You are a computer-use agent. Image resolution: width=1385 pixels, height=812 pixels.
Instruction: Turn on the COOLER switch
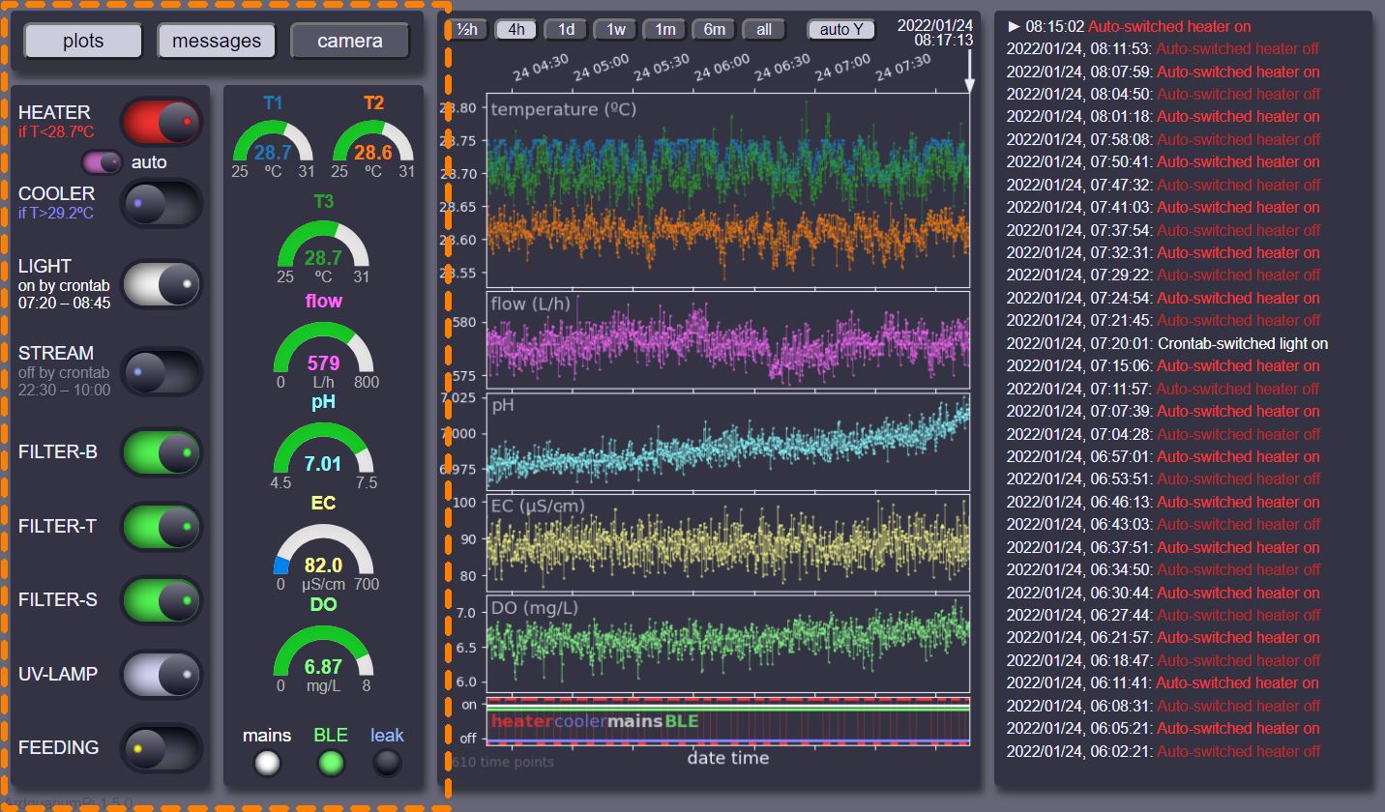tap(162, 203)
